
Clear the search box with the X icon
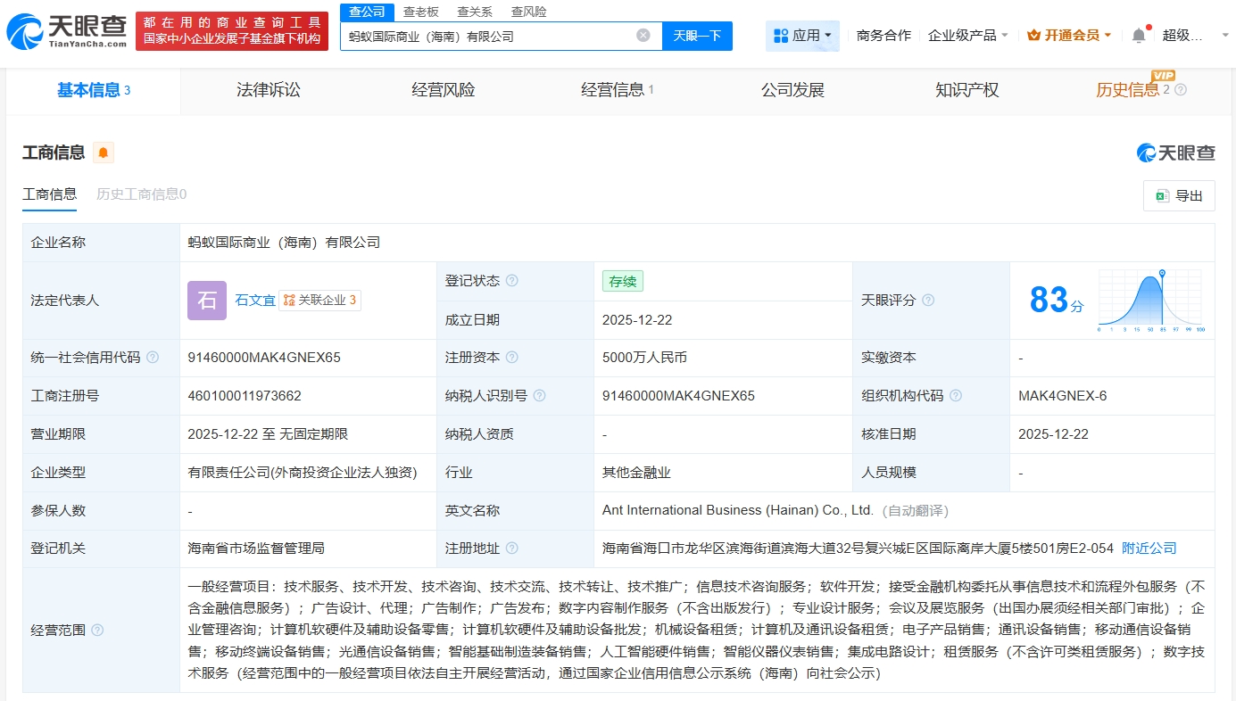click(643, 36)
